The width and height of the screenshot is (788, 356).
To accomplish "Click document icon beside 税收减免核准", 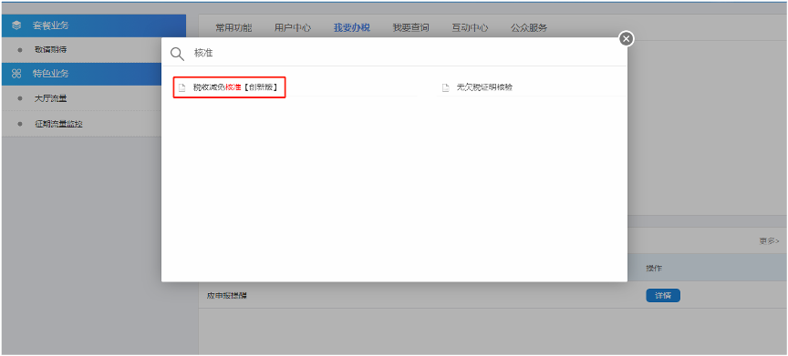I will [181, 87].
